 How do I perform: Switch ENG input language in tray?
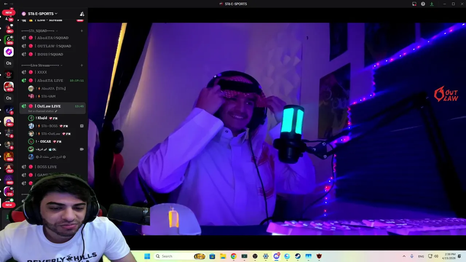(x=421, y=256)
